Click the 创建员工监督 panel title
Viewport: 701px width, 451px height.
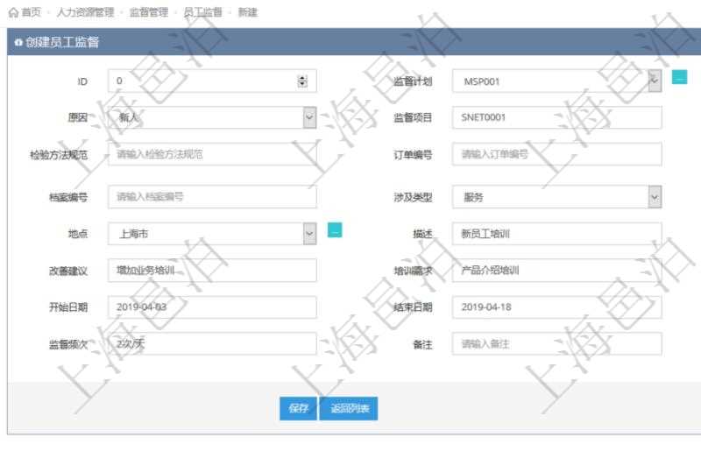(x=62, y=42)
